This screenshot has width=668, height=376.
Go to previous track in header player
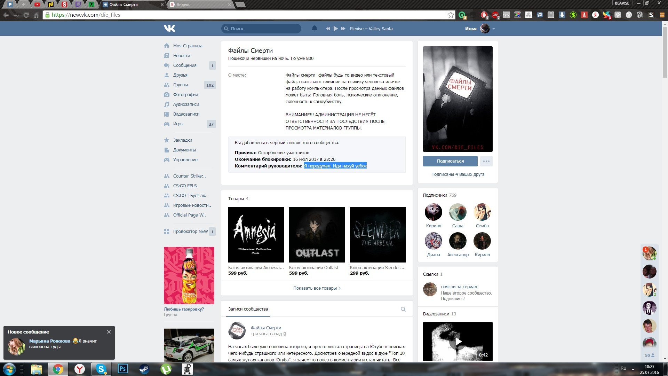click(x=328, y=29)
